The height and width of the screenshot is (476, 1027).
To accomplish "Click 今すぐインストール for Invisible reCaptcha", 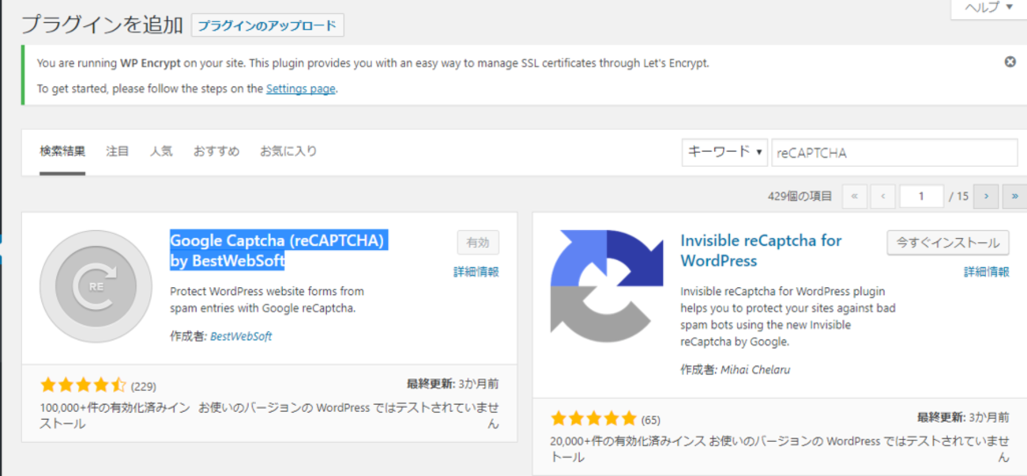I will (948, 243).
